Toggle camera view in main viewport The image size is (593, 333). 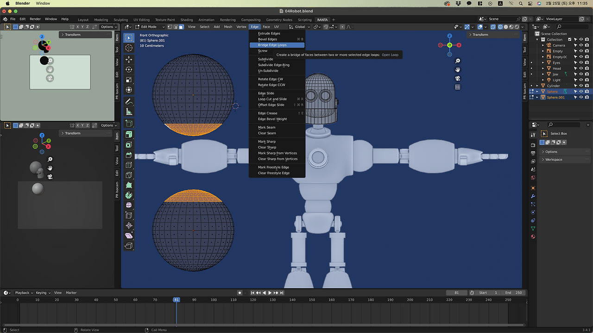tap(458, 79)
